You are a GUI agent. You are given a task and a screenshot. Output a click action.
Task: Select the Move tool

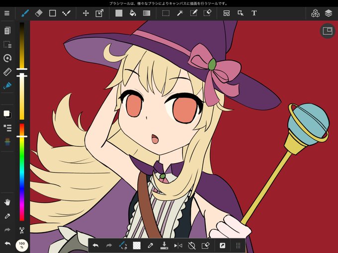pyautogui.click(x=86, y=13)
